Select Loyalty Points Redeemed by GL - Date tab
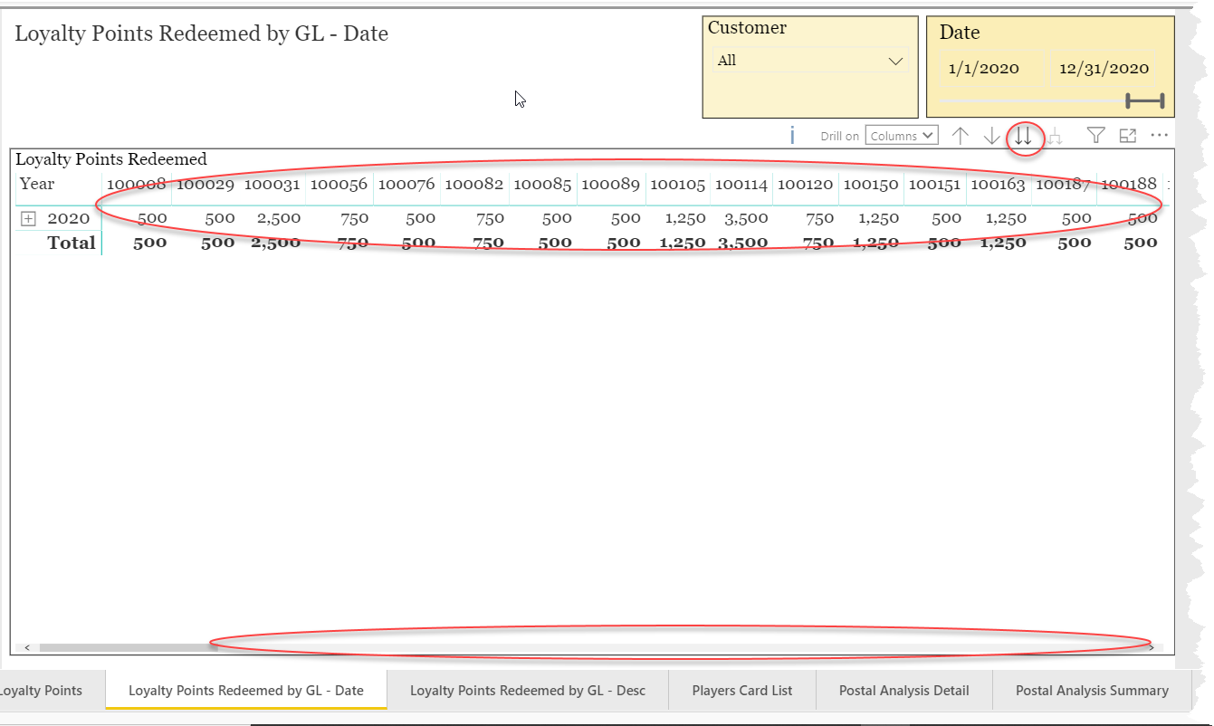The width and height of the screenshot is (1214, 726). tap(246, 690)
